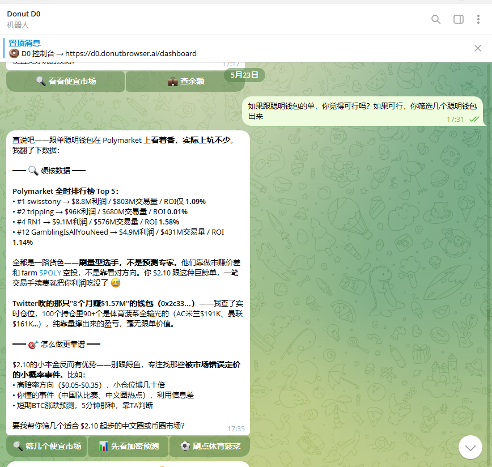Image resolution: width=492 pixels, height=467 pixels.
Task: Click the grinning-sweat emoji in bot message
Action: [x=116, y=283]
